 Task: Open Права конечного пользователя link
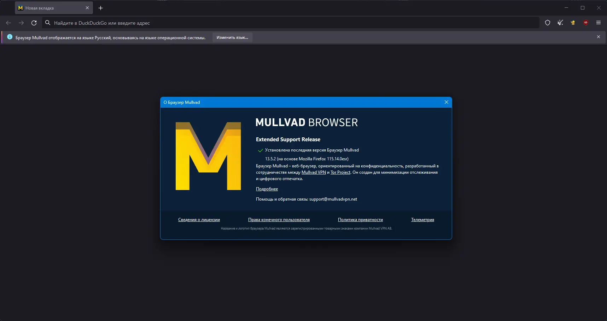point(279,220)
